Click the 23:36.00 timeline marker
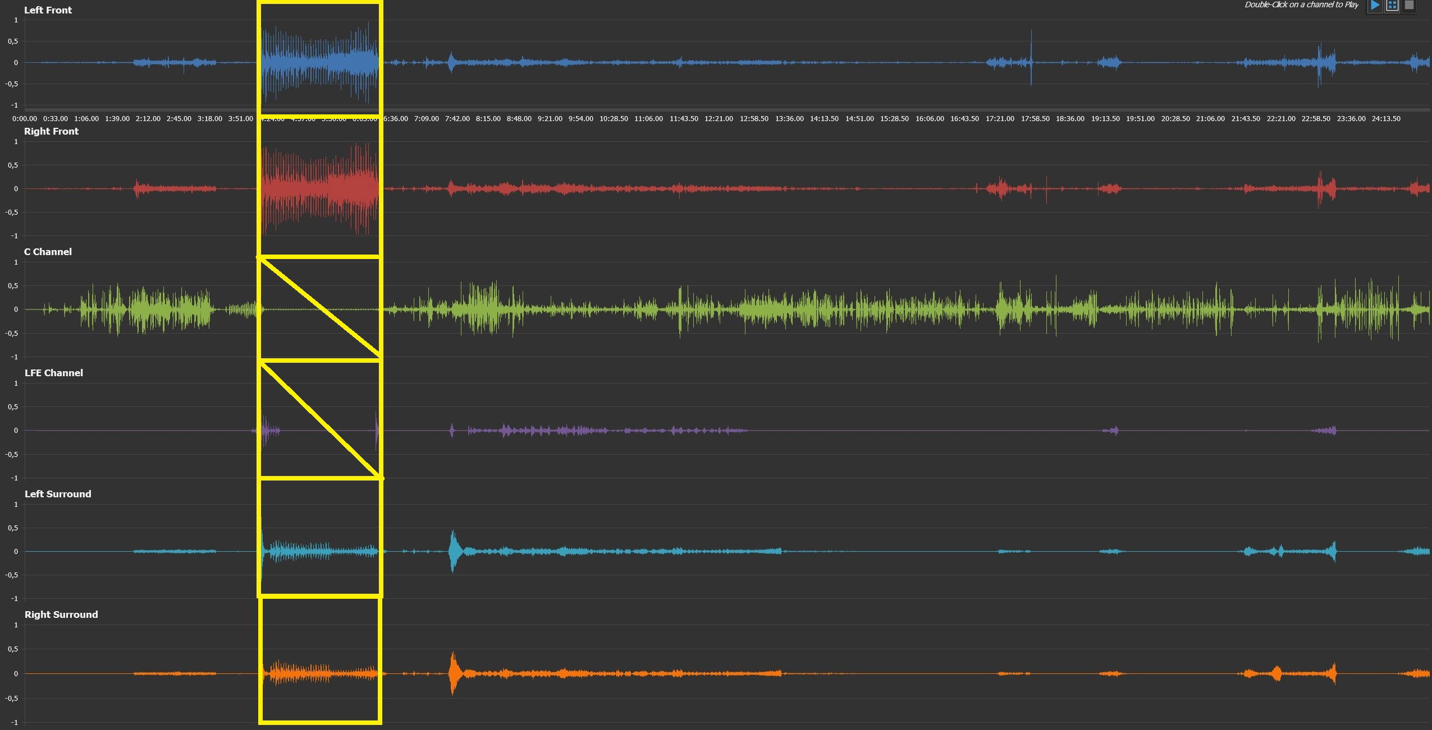The width and height of the screenshot is (1432, 730). (x=1351, y=119)
